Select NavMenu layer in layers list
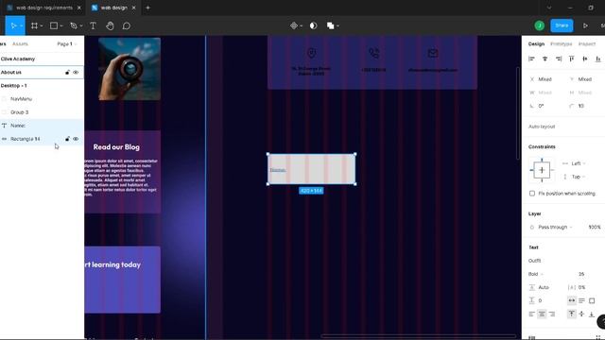 click(x=42, y=98)
